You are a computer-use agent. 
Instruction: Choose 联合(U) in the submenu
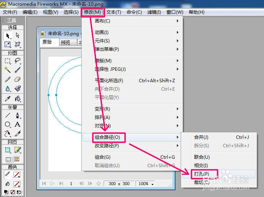pyautogui.click(x=219, y=157)
